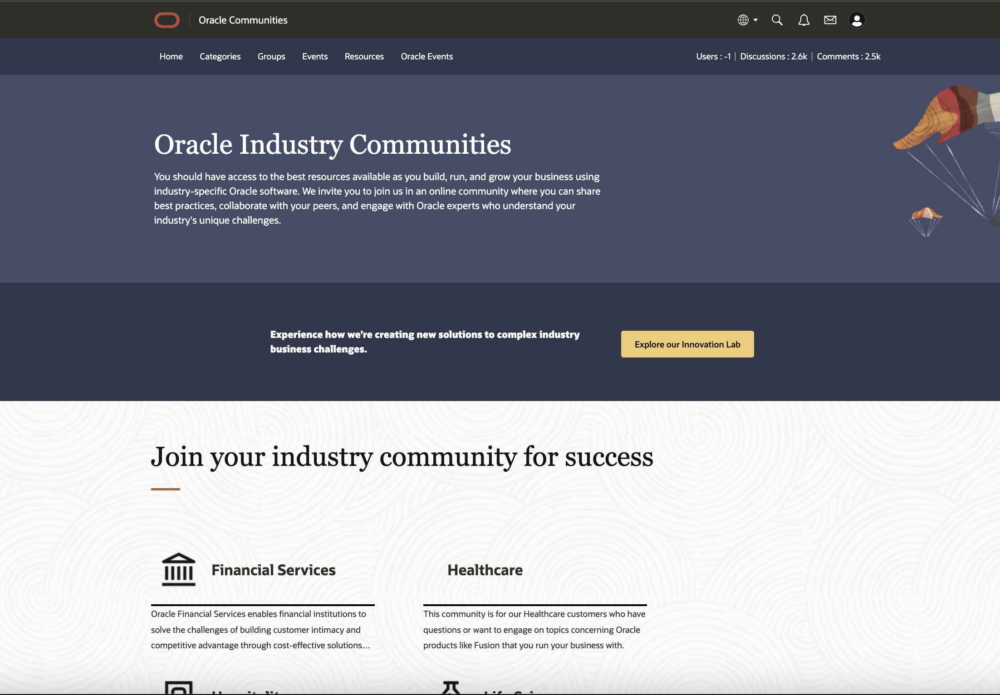The width and height of the screenshot is (1000, 695).
Task: Open the globe language selector
Action: click(743, 20)
